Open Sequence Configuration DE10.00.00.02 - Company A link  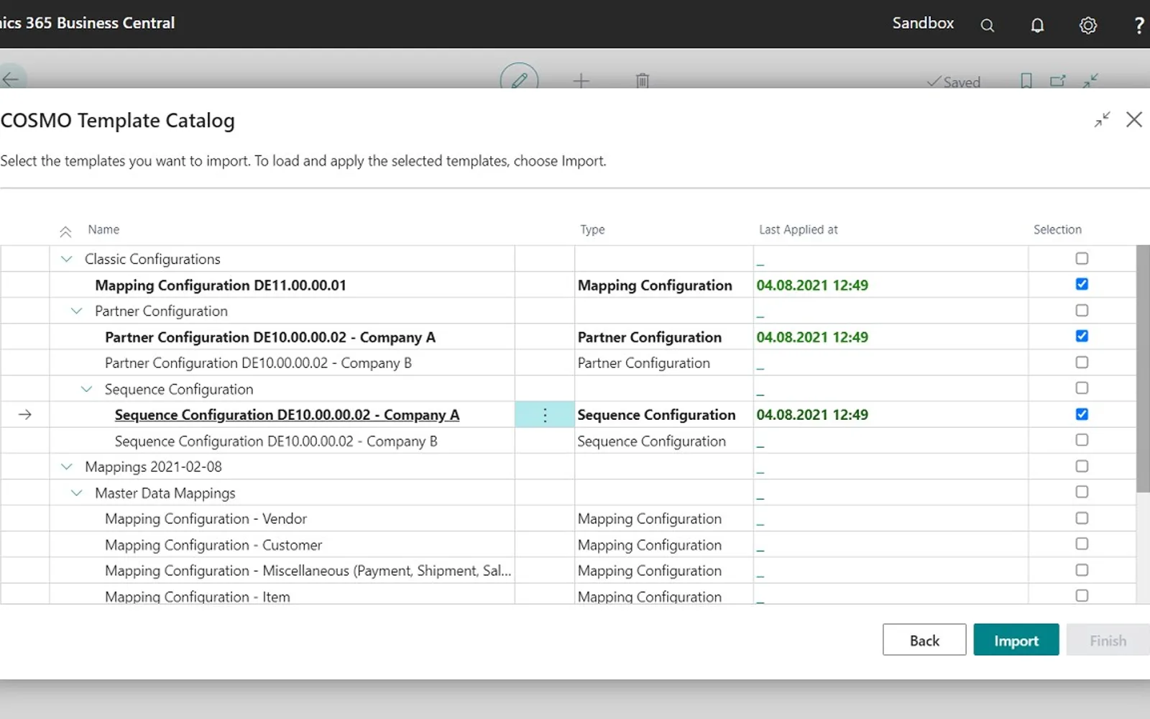[287, 415]
